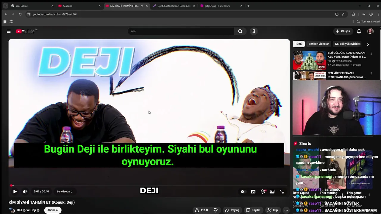
Task: Open the KSI channel avatar
Action: click(x=12, y=210)
